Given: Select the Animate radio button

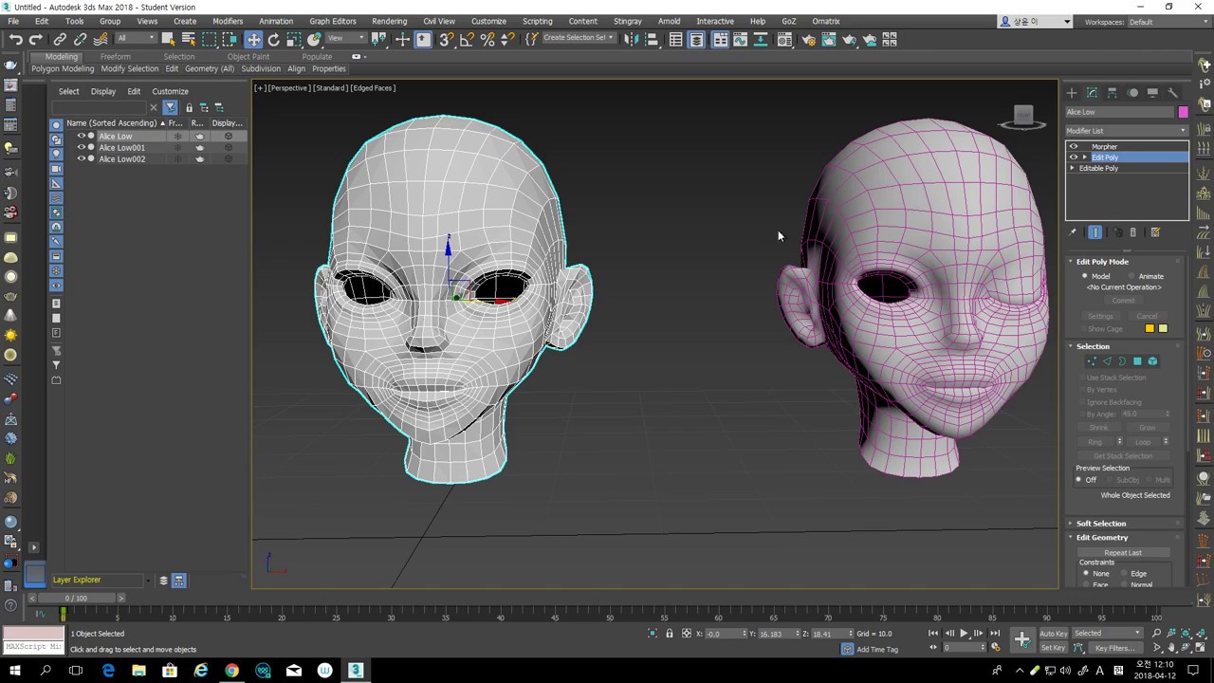Looking at the screenshot, I should click(x=1133, y=276).
